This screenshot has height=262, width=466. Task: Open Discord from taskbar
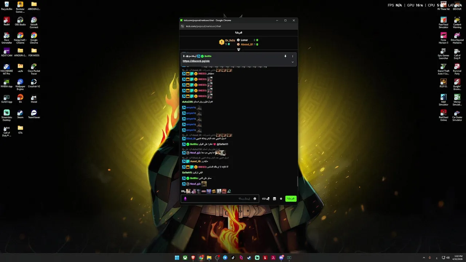(281, 258)
